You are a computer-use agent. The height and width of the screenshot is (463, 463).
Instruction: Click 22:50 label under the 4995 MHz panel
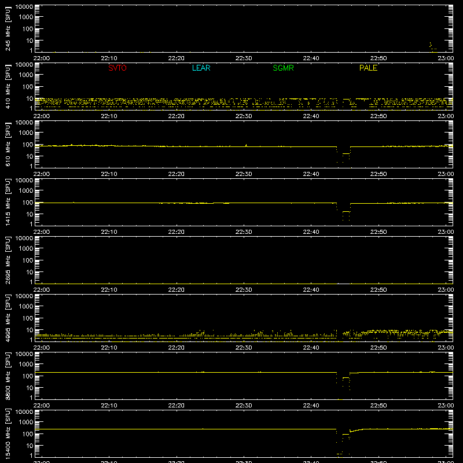[x=379, y=348]
